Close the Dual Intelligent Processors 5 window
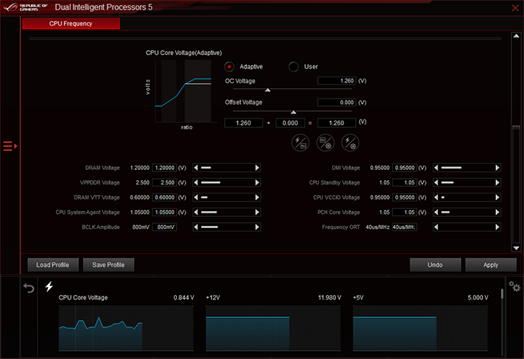 click(x=515, y=7)
